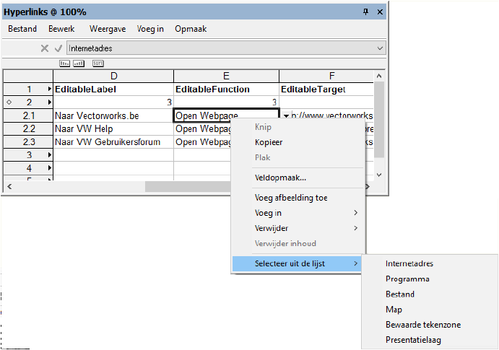Expand row 2 header arrow

50,102
